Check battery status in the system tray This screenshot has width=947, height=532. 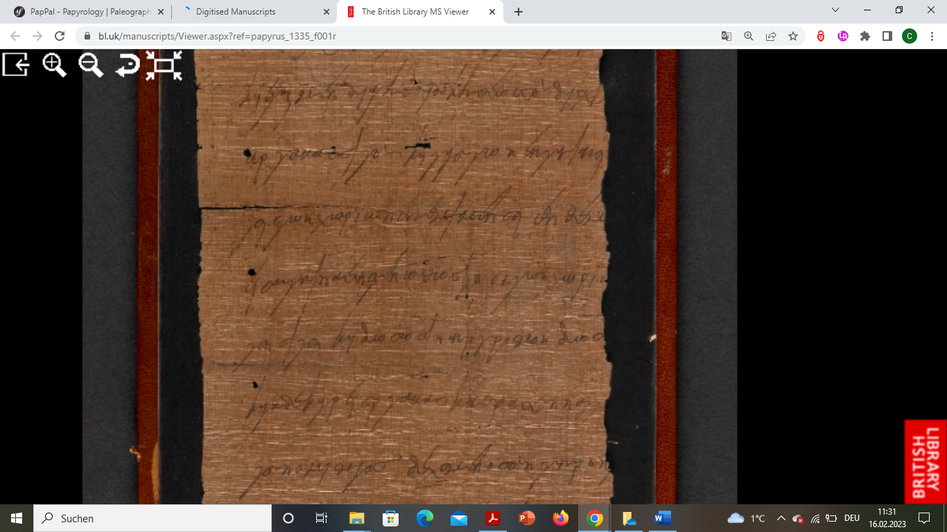831,518
